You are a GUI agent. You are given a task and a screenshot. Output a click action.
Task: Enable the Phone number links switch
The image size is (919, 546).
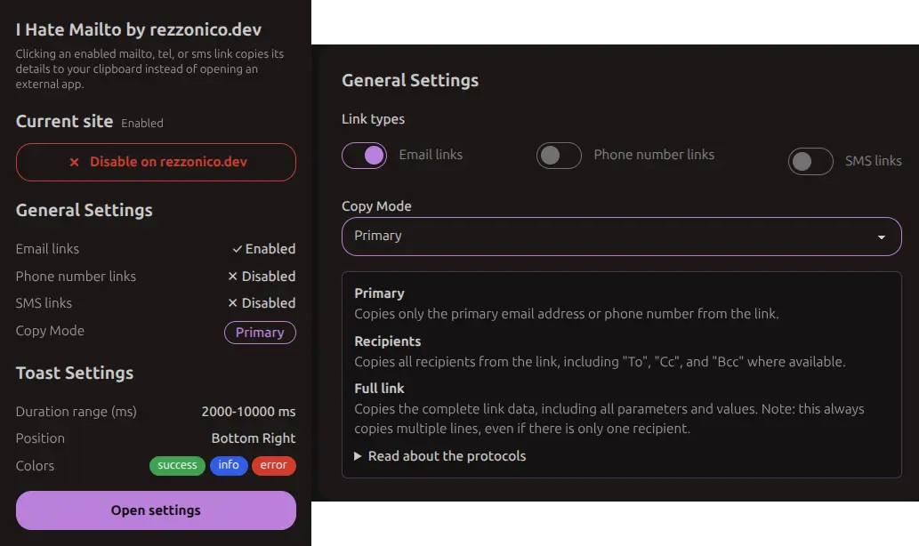pos(559,156)
